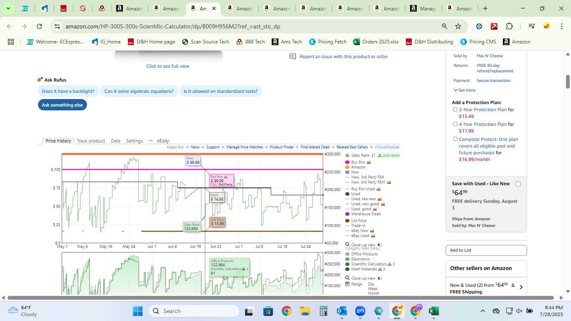This screenshot has height=321, width=571.
Task: Toggle Buy Box series in the legend
Action: pyautogui.click(x=358, y=162)
